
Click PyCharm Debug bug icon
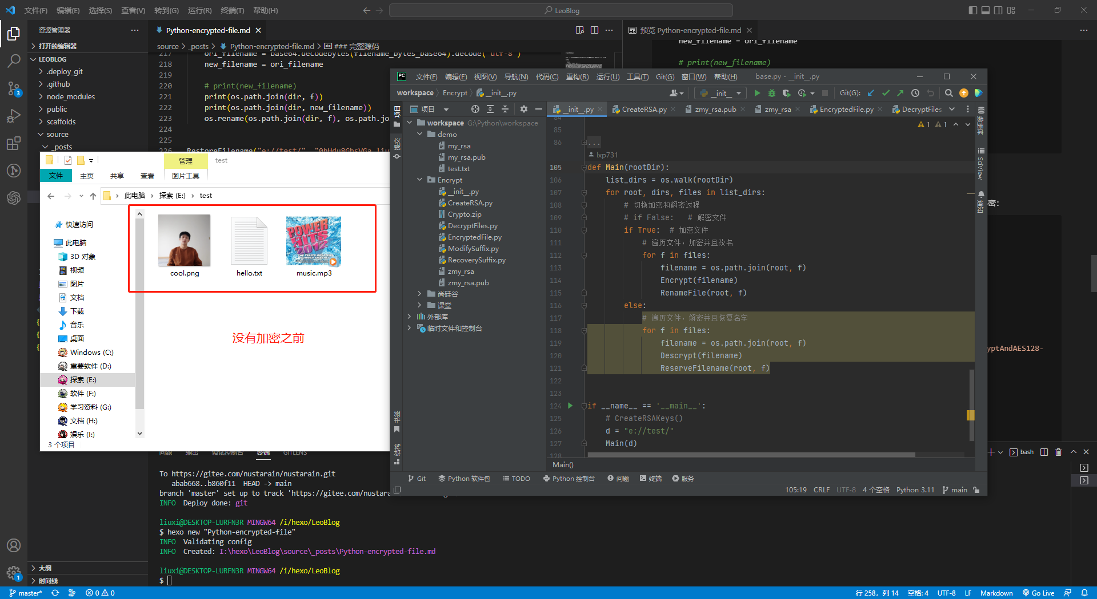(x=772, y=93)
